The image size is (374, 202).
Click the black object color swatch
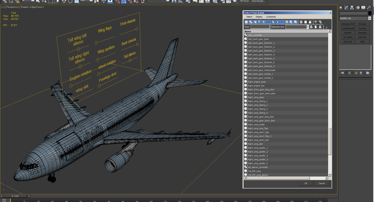370,13
